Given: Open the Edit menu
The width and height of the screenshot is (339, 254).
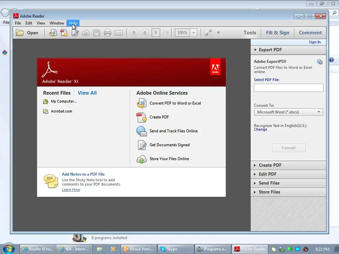Looking at the screenshot, I should tap(29, 23).
